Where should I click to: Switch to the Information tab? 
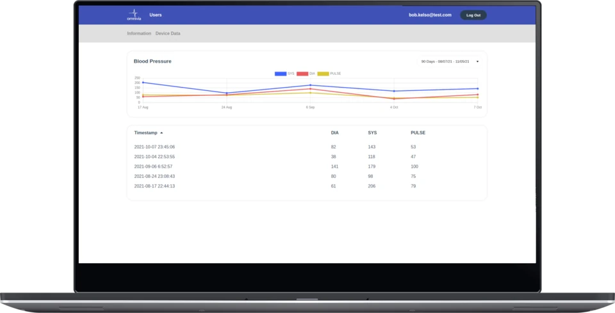coord(139,33)
